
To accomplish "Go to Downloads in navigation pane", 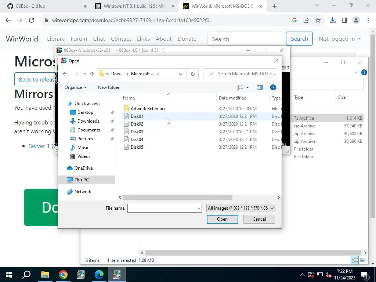I will [x=88, y=121].
